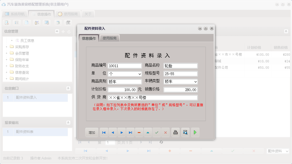Select the magnifier search toolbar icon
This screenshot has width=292, height=164.
click(x=6, y=23)
